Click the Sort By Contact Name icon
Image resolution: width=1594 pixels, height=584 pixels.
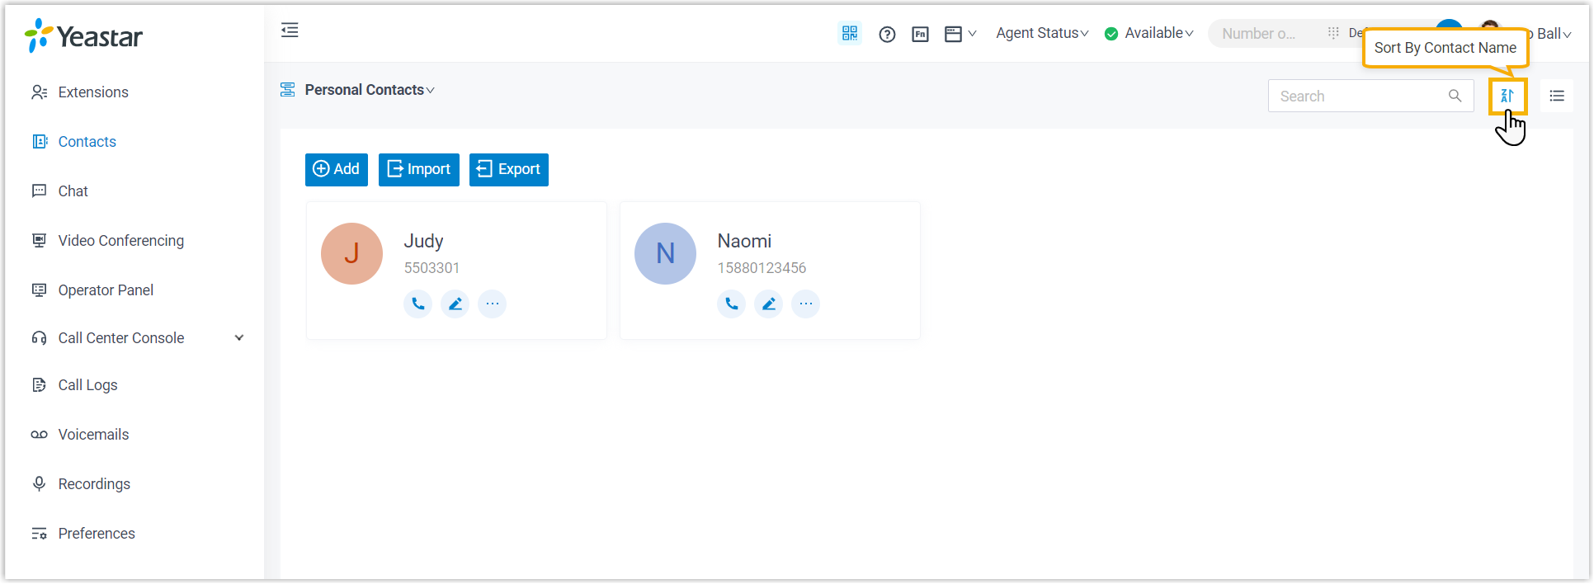point(1507,97)
